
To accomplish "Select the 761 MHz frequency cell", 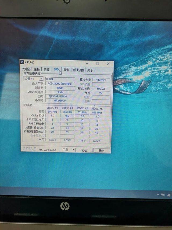I will click(x=82, y=112).
